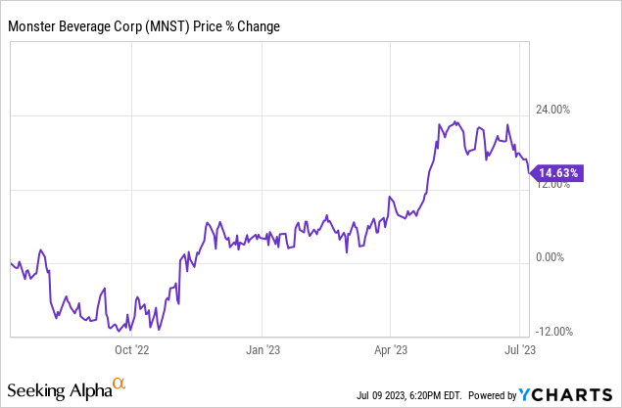Select the Apr '23 x-axis label
622x408 pixels.
click(390, 347)
